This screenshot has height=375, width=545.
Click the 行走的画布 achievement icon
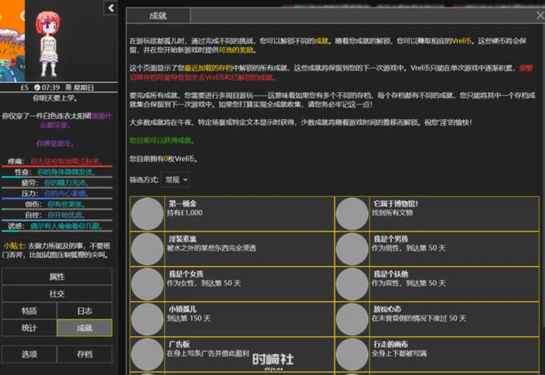pos(352,354)
